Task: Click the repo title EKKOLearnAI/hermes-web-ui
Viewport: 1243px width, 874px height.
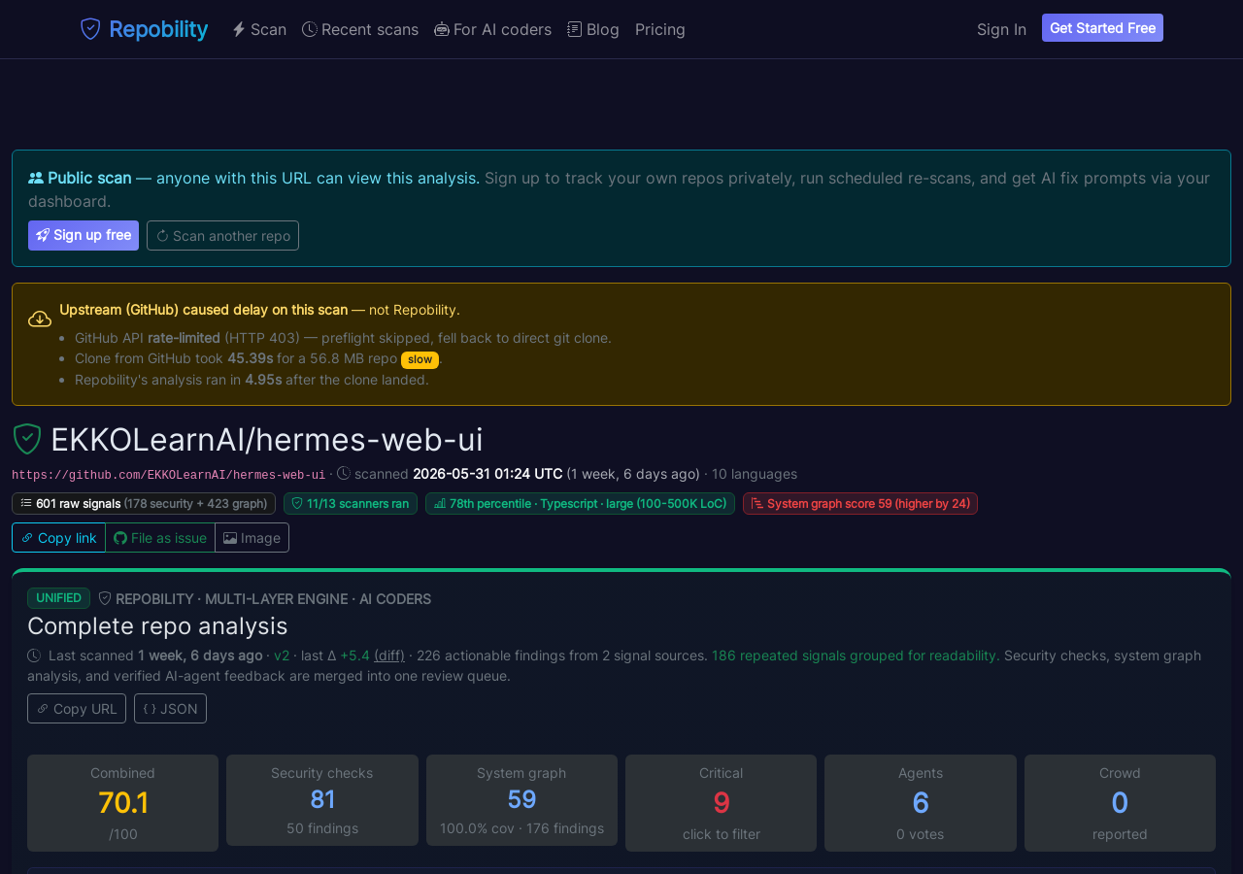Action: tap(267, 440)
